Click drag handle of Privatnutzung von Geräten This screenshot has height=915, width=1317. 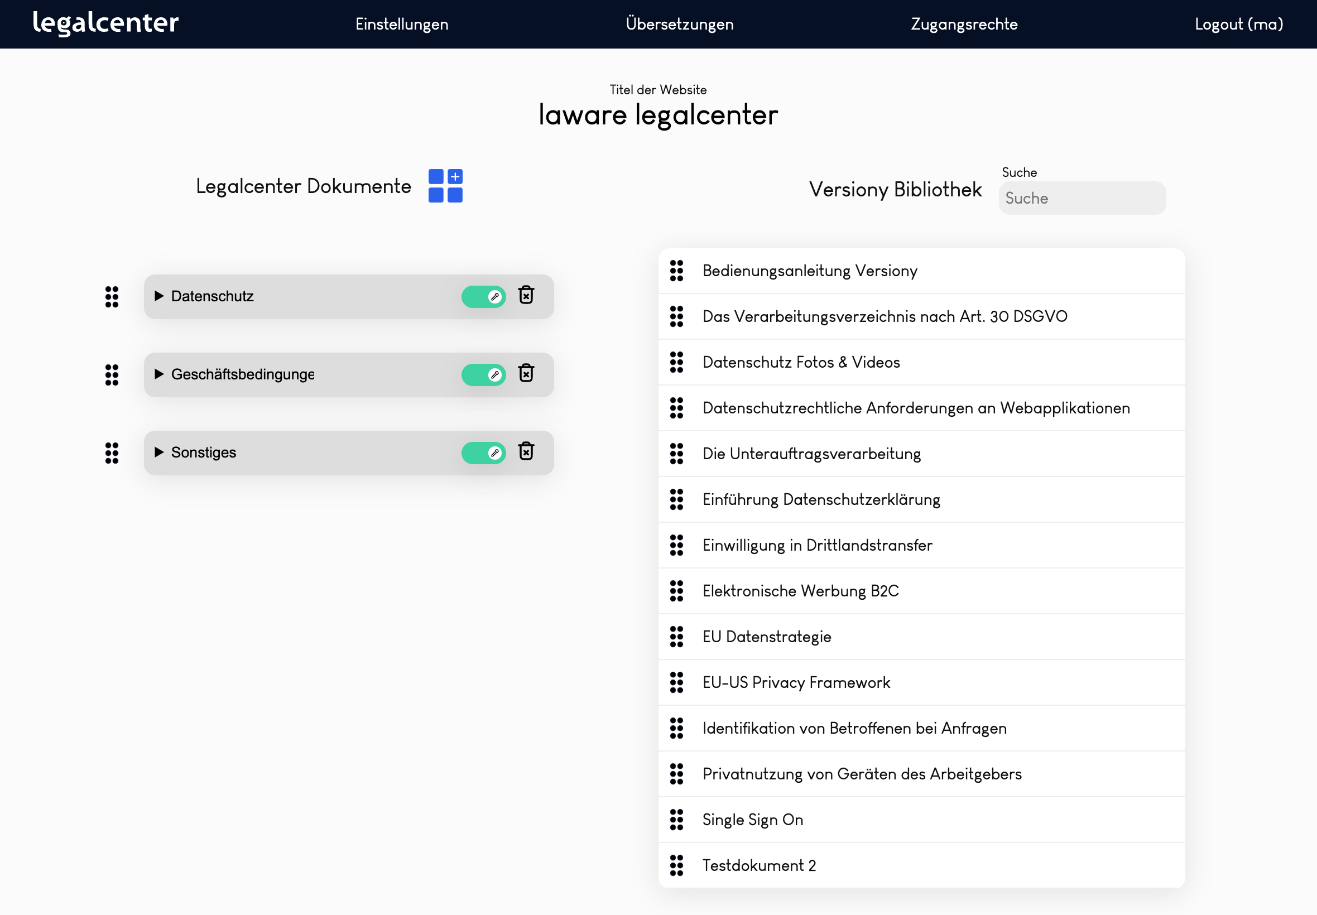pyautogui.click(x=676, y=774)
